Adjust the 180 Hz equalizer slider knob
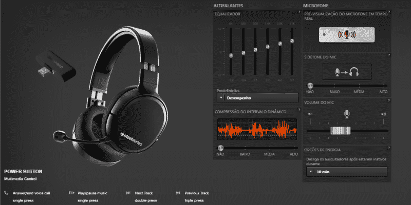This screenshot has height=205, width=411. point(243,53)
